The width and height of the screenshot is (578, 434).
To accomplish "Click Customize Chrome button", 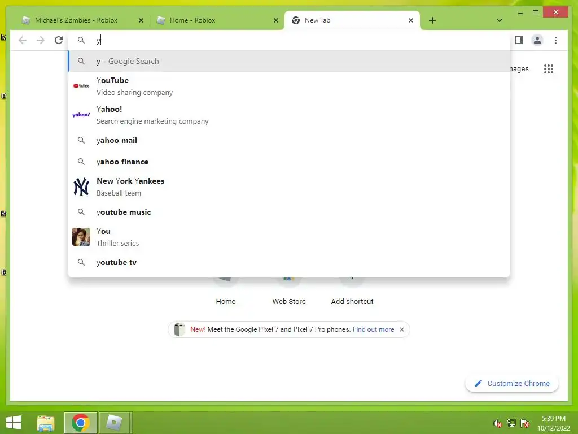I will [x=511, y=384].
